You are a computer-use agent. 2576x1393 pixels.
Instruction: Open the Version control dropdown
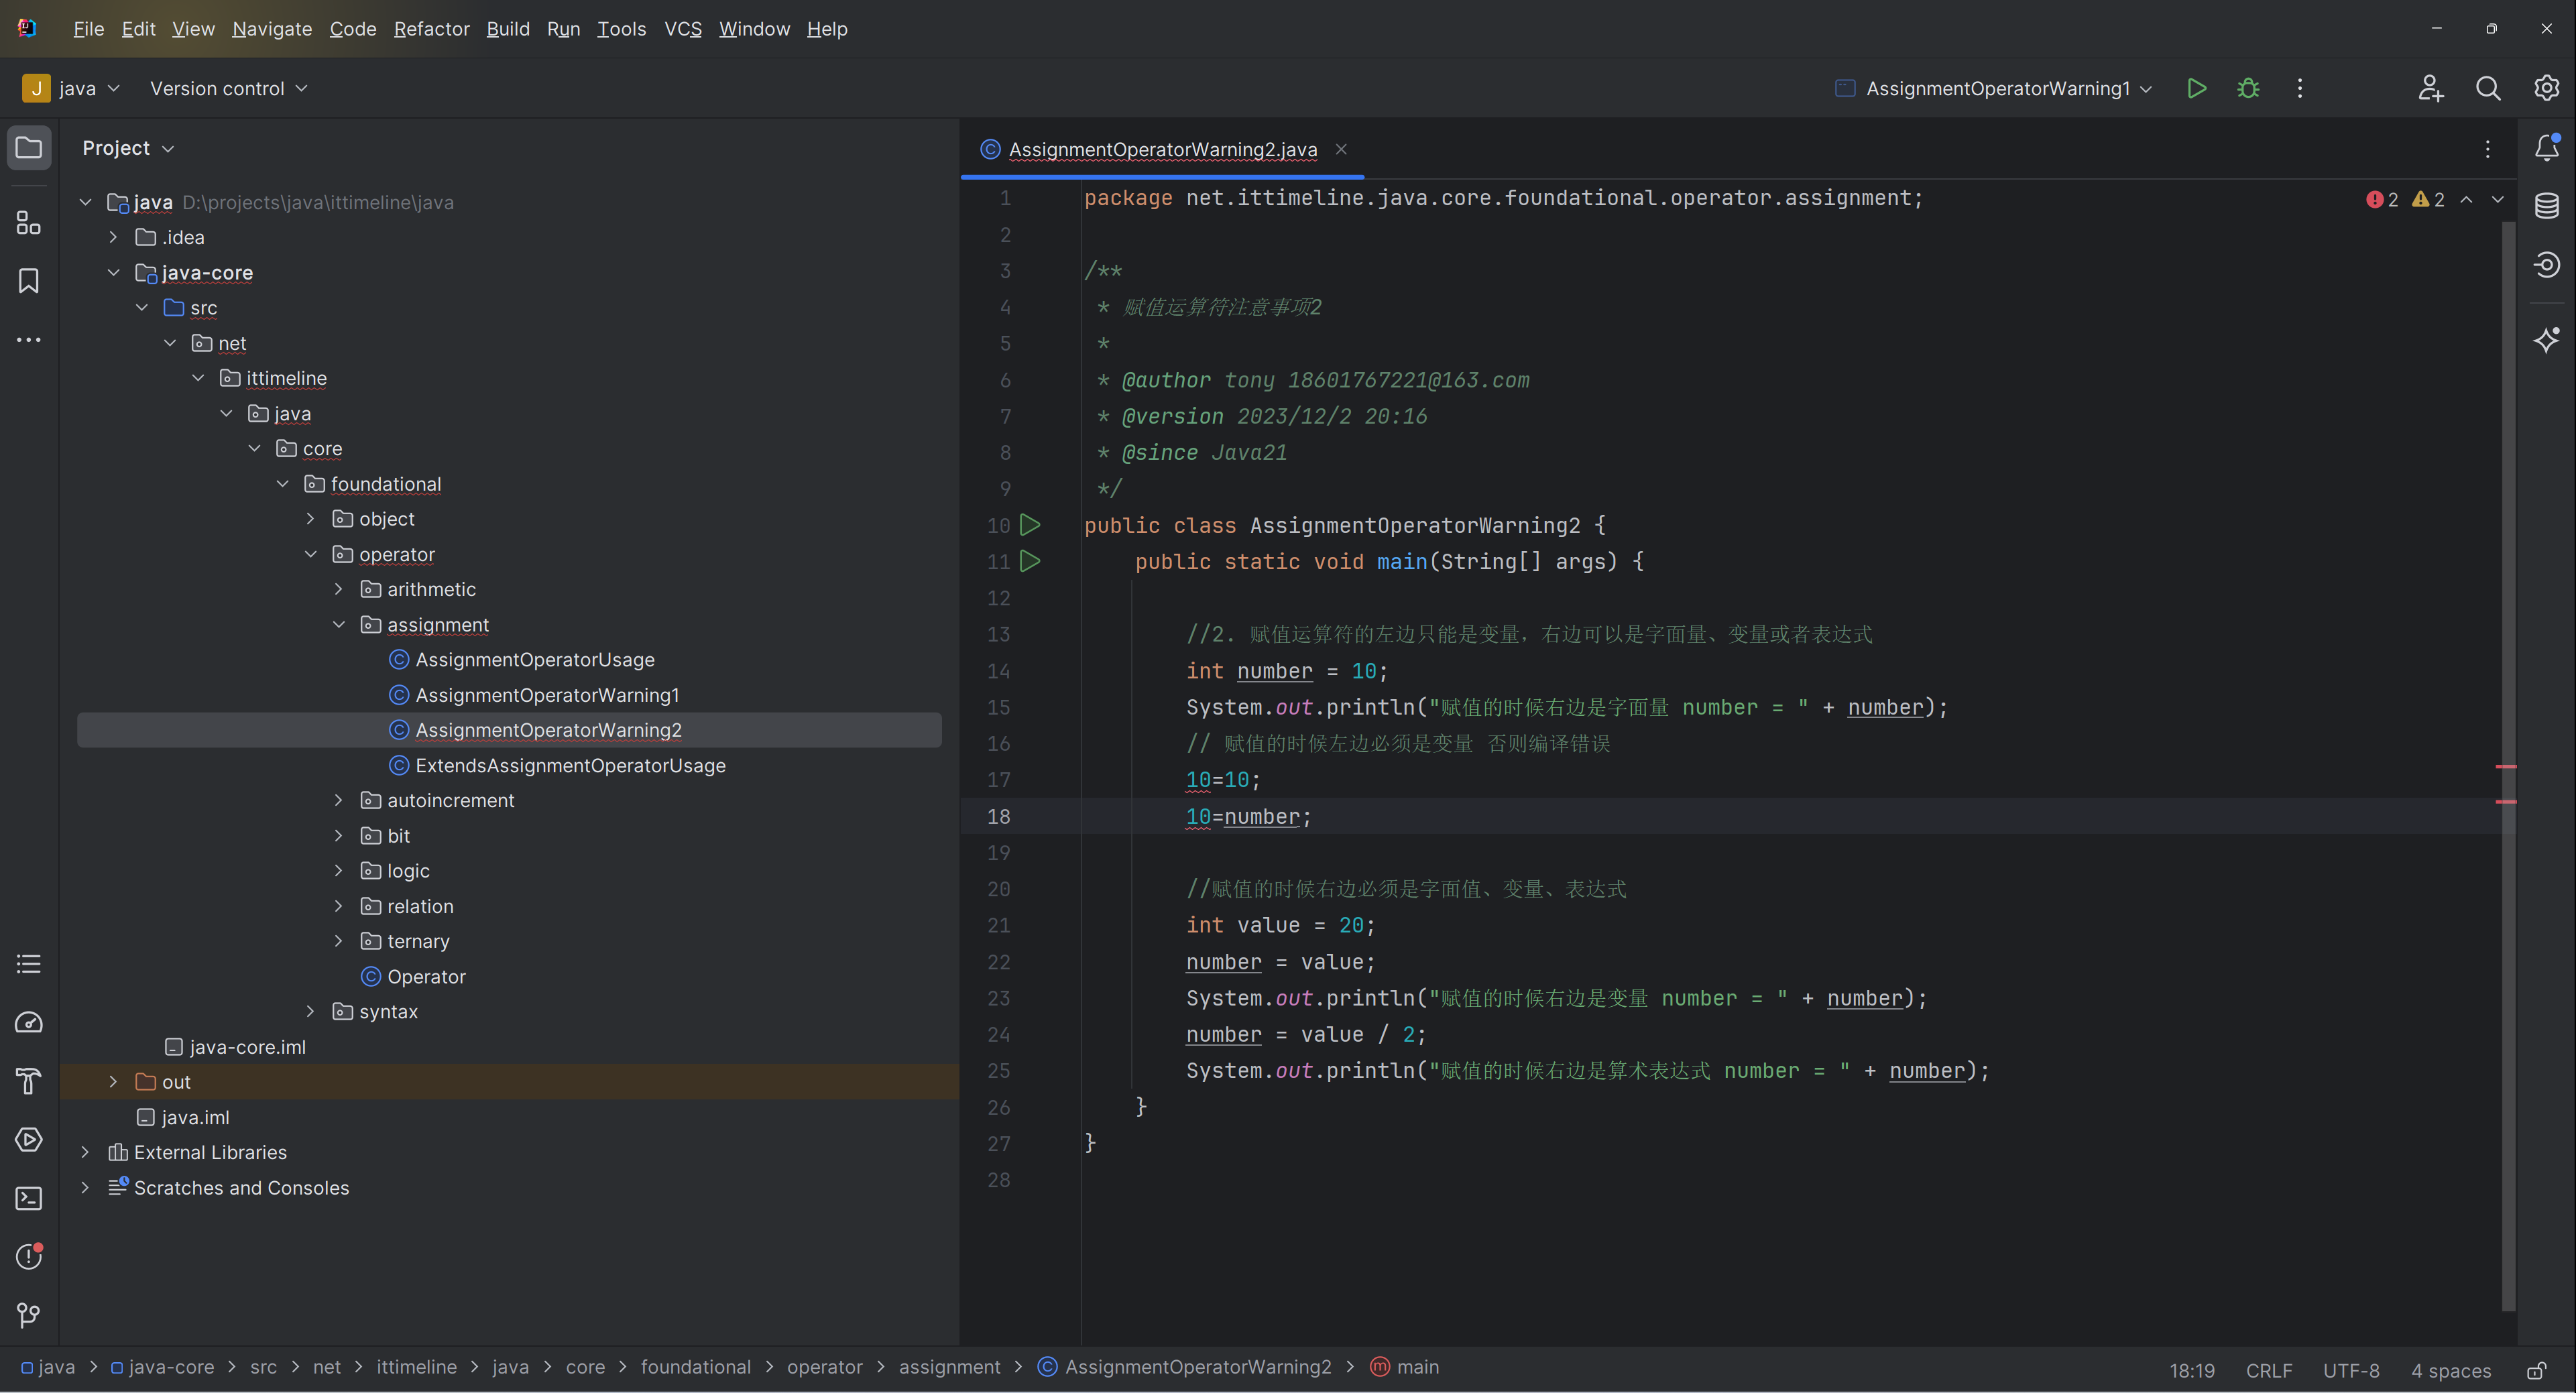point(229,88)
